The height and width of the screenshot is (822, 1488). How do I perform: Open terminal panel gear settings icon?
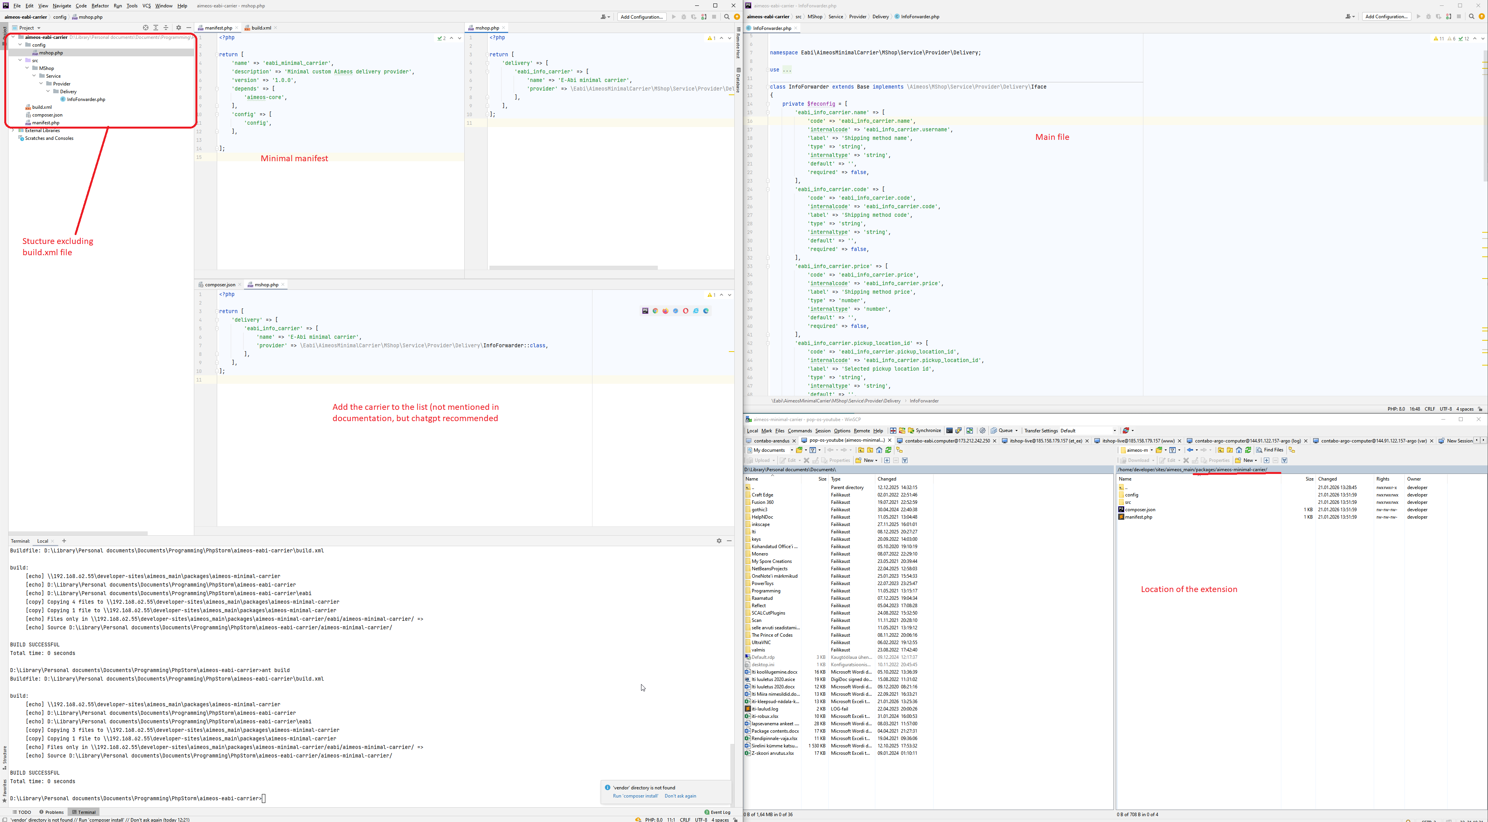point(719,541)
